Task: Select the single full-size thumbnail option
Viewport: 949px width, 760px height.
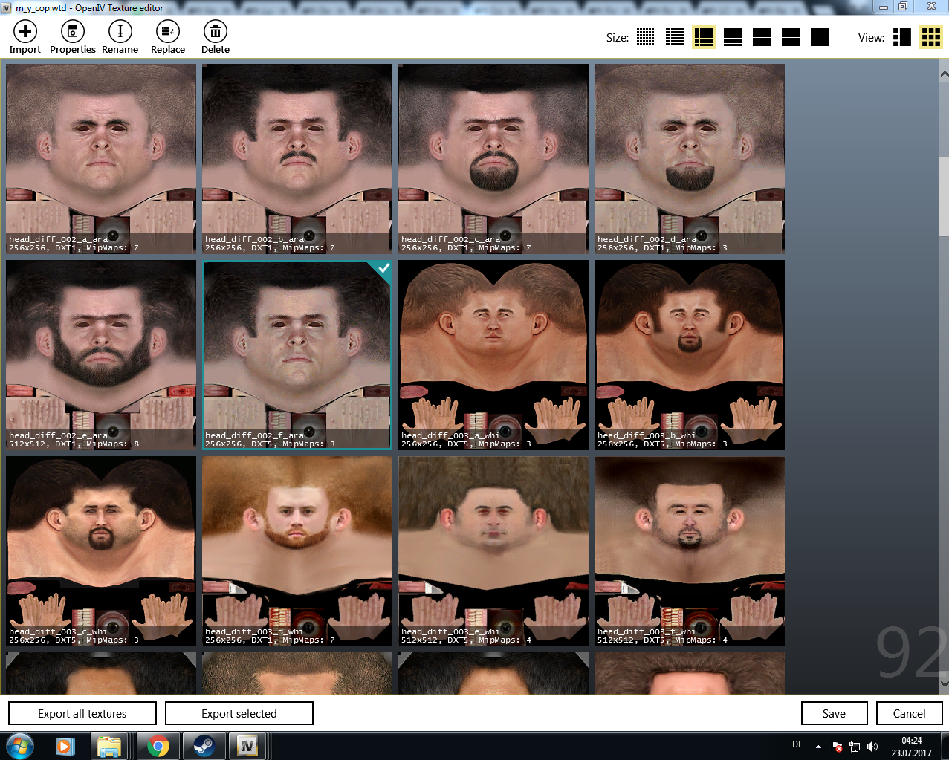Action: pyautogui.click(x=820, y=37)
